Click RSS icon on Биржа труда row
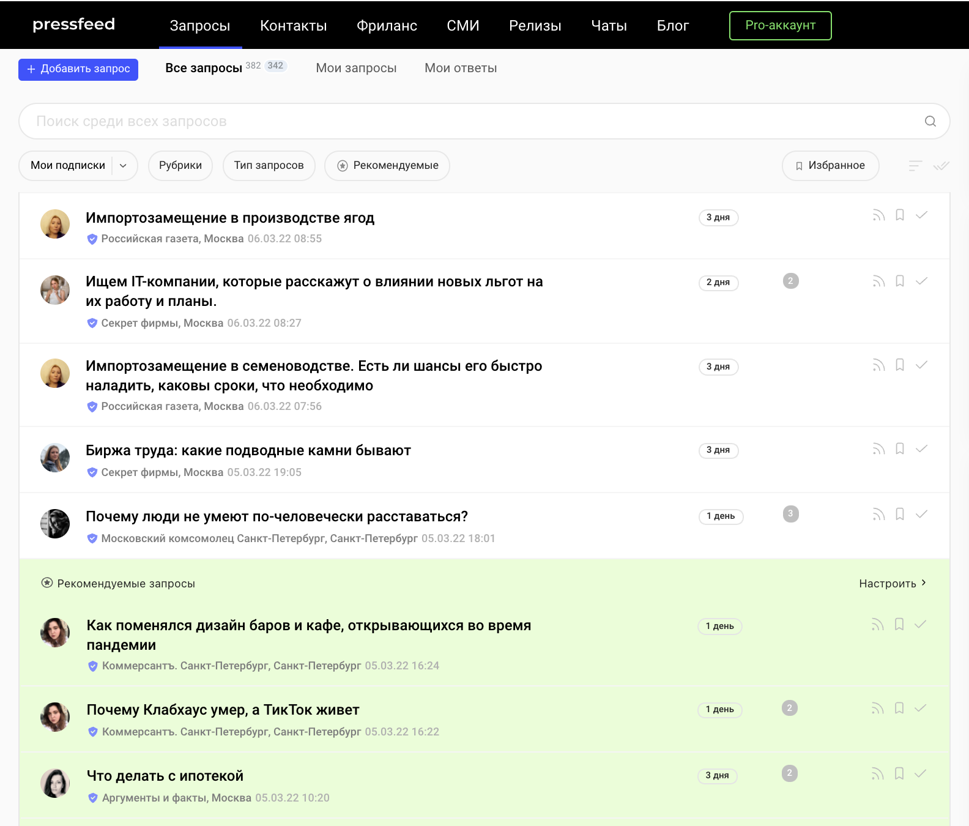The width and height of the screenshot is (969, 826). click(878, 449)
